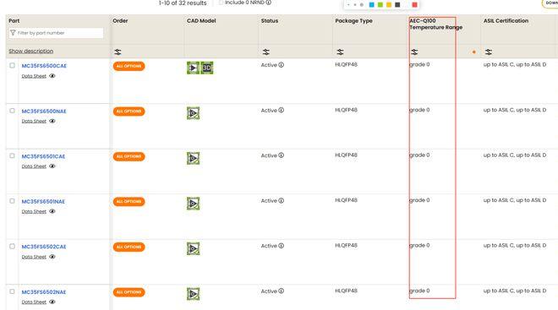The height and width of the screenshot is (310, 558).
Task: Click ALL OPTIONS button for MC35FS6502CAE
Action: tap(129, 247)
